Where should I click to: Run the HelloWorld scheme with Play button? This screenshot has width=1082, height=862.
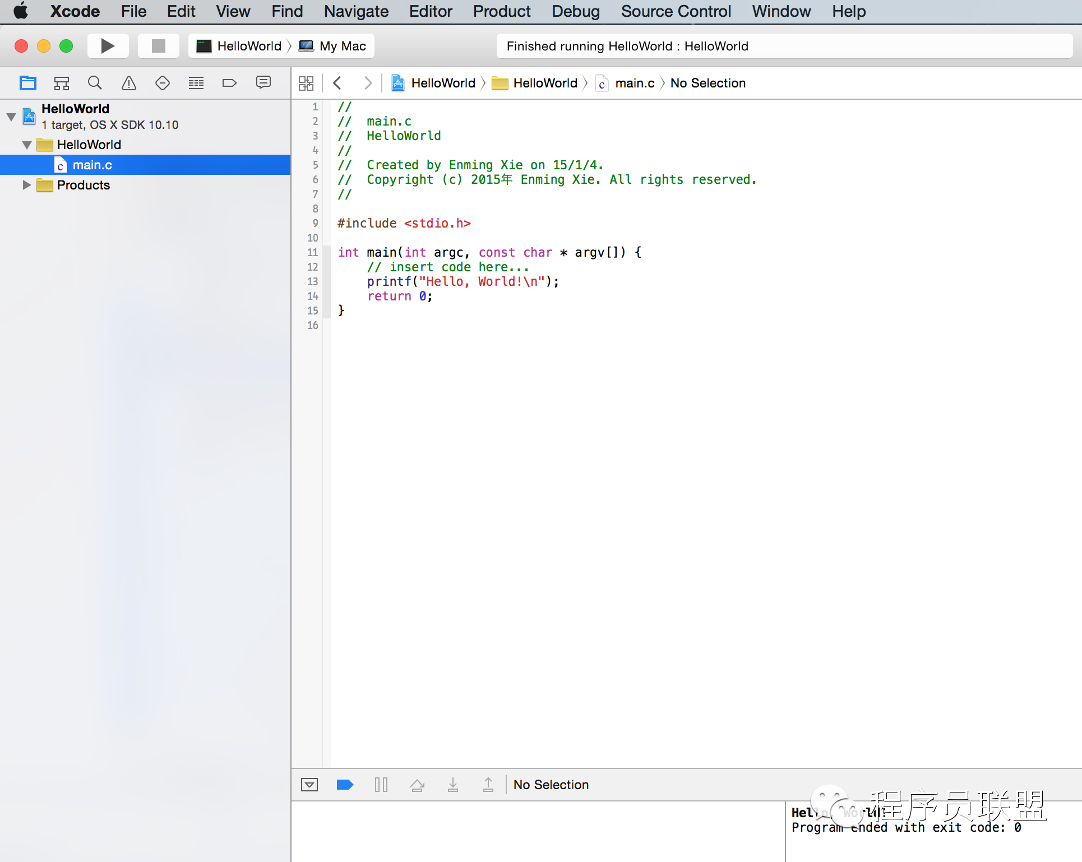pyautogui.click(x=108, y=46)
